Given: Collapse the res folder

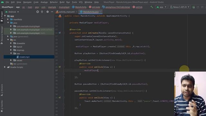Looking at the screenshot, I should pyautogui.click(x=8, y=40).
